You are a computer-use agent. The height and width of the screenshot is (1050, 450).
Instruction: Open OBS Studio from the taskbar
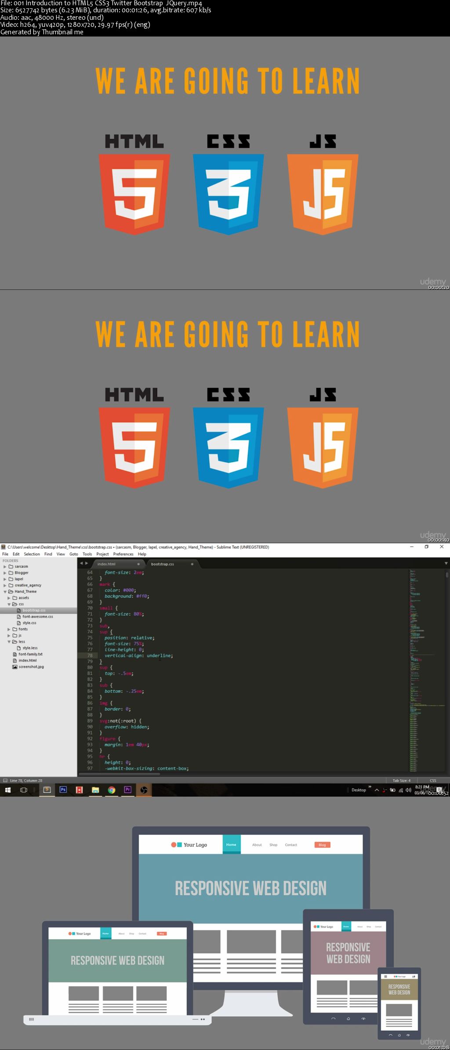click(x=144, y=790)
